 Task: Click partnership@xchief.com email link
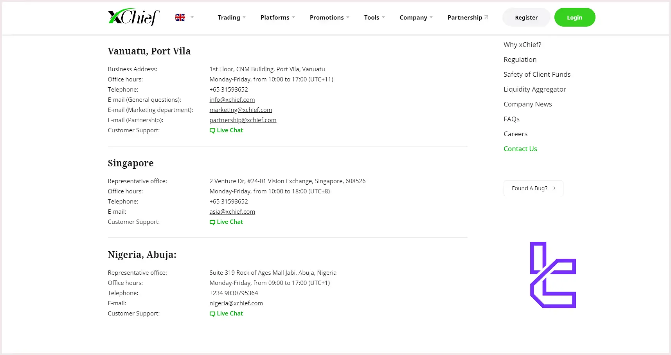click(243, 120)
